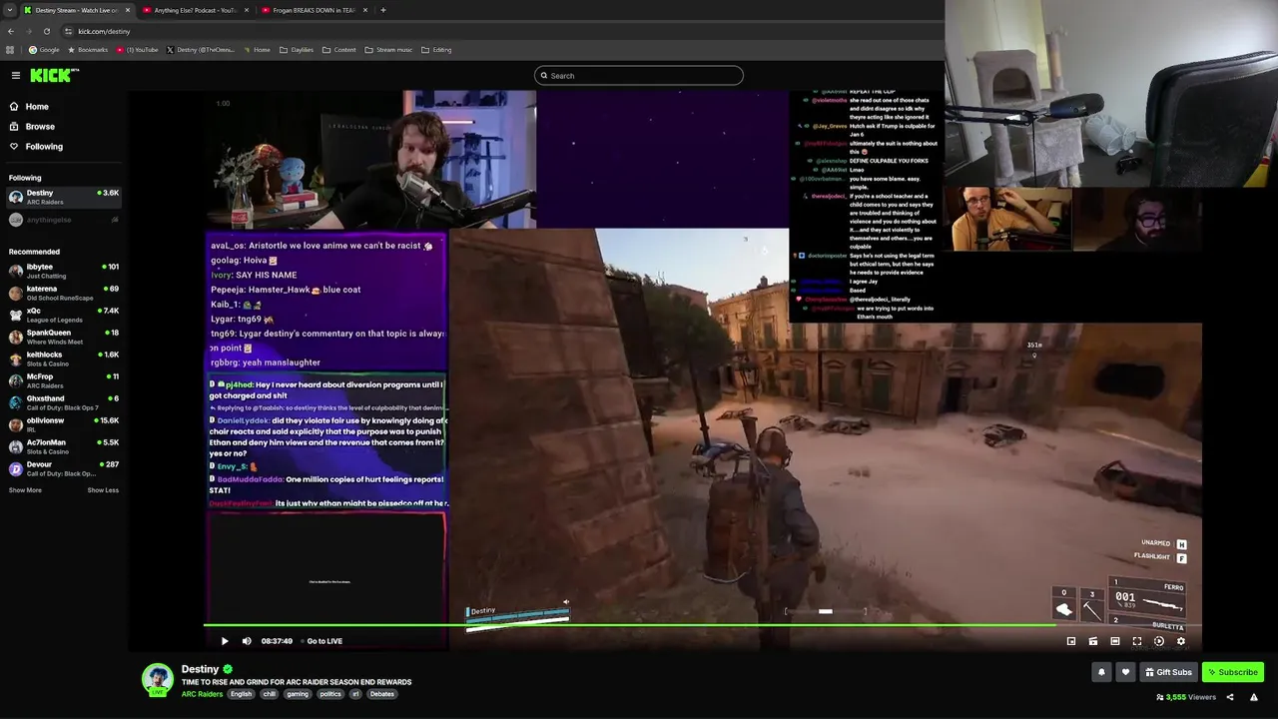Open the browser tab search dropdown arrow
Screen dimensions: 1278x719
[x=9, y=10]
